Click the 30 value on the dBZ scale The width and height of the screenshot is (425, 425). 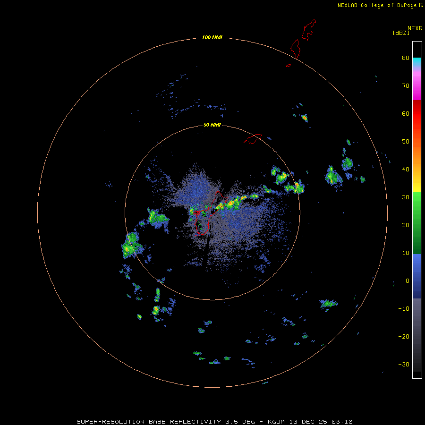(x=406, y=197)
